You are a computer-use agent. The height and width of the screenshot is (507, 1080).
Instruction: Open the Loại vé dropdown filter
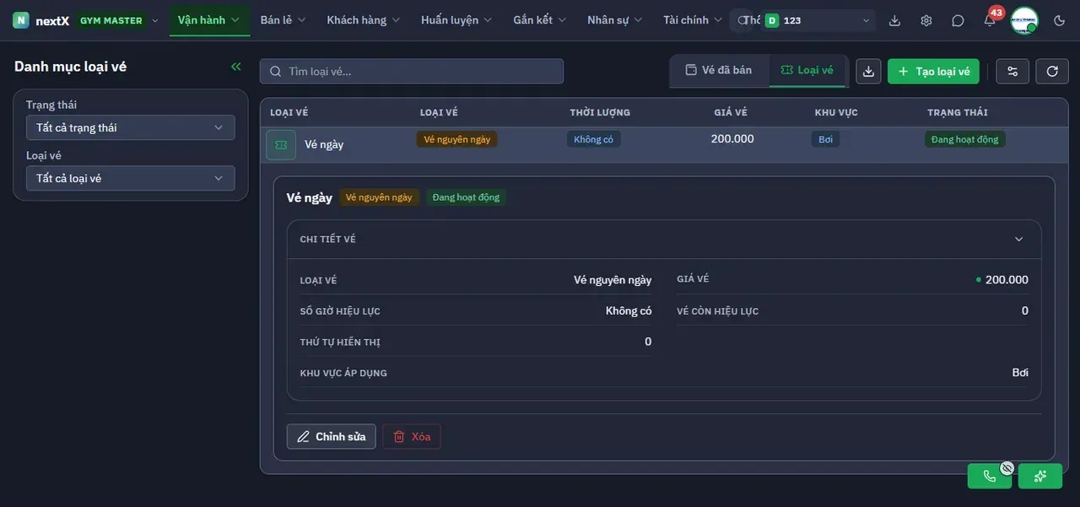pyautogui.click(x=131, y=178)
